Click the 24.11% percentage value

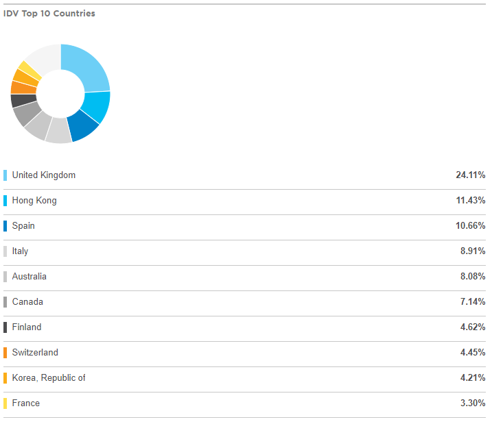point(470,175)
